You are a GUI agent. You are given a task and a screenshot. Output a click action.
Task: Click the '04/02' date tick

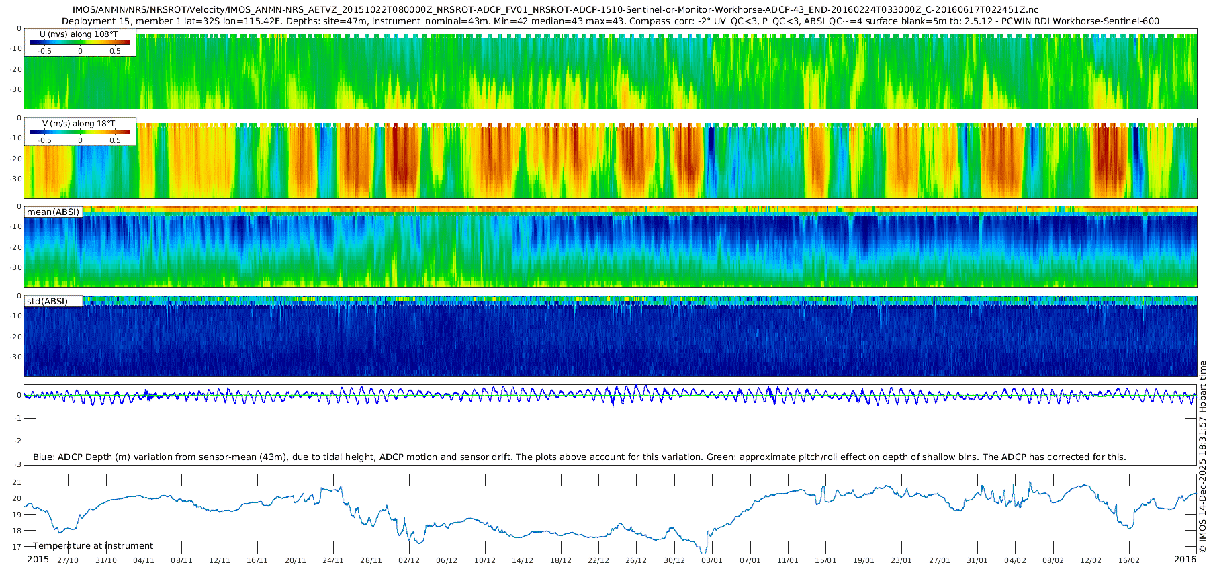click(1015, 561)
